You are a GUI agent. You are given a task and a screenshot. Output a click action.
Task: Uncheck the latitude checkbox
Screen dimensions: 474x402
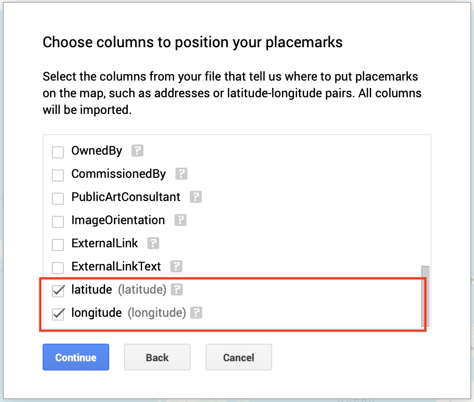58,291
